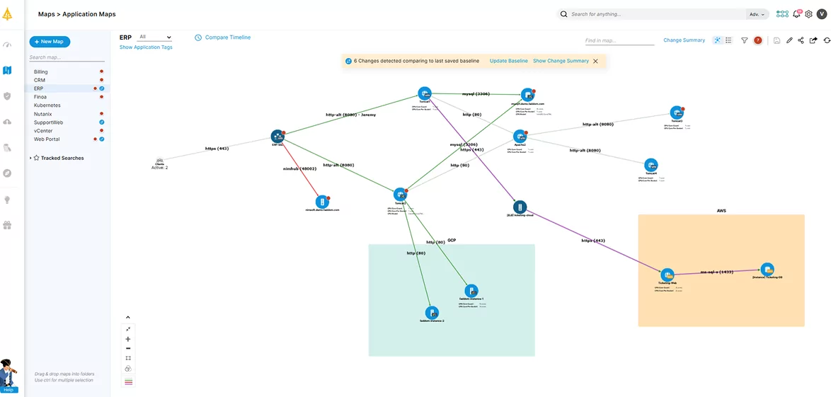Open the Adv. search dropdown
Image resolution: width=831 pixels, height=397 pixels.
click(757, 14)
